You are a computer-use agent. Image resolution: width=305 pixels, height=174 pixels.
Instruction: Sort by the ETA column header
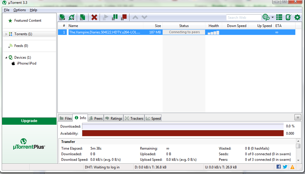point(284,26)
